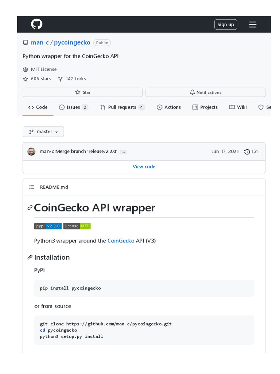Click the MIT License scale icon
The width and height of the screenshot is (280, 374).
tap(25, 69)
